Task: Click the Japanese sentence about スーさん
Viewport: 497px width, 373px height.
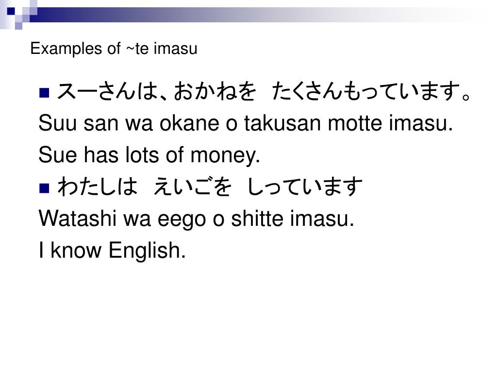Action: 264,92
